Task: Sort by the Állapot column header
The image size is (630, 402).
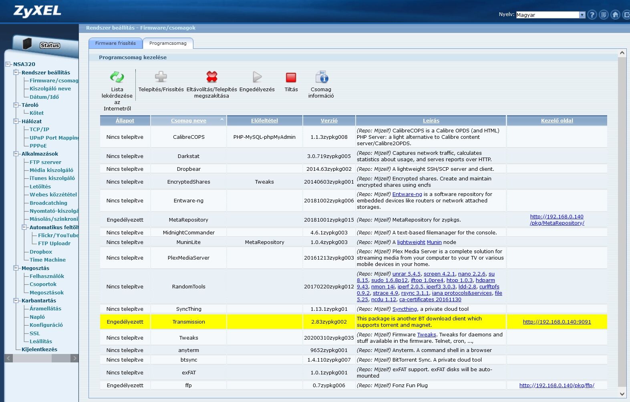Action: pos(125,120)
